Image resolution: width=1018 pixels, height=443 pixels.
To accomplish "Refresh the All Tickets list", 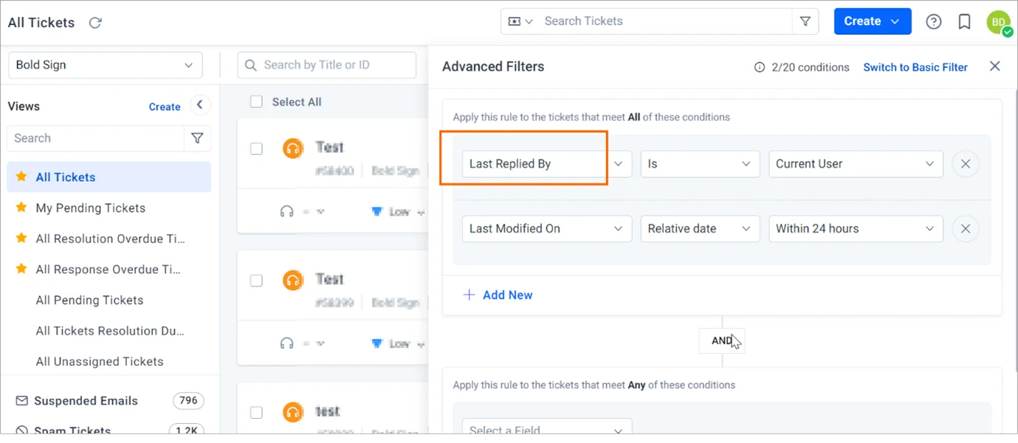I will [94, 22].
